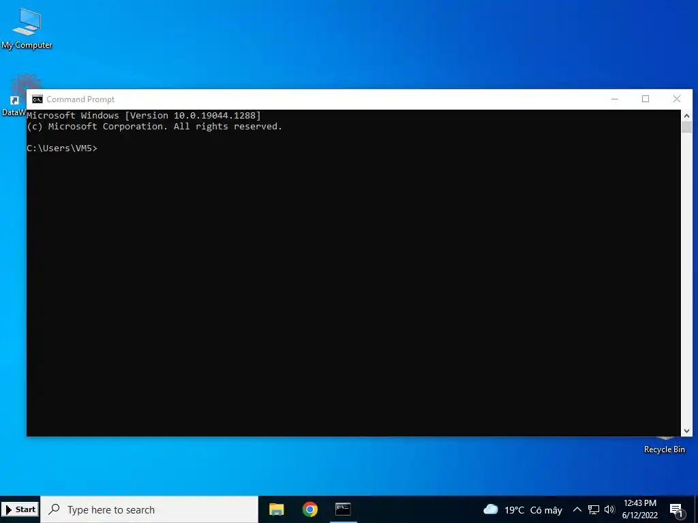This screenshot has width=698, height=523.
Task: Click the Command Prompt taskbar icon
Action: [x=343, y=509]
